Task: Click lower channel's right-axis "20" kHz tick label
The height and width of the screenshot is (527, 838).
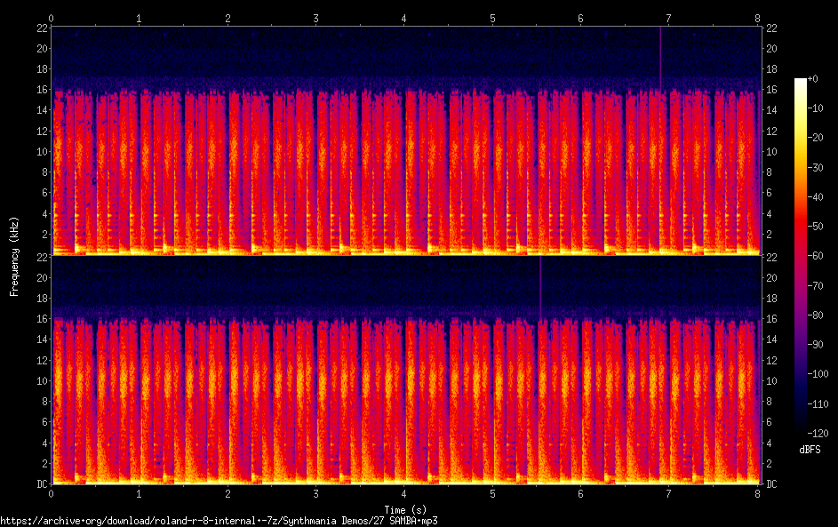Action: [771, 278]
